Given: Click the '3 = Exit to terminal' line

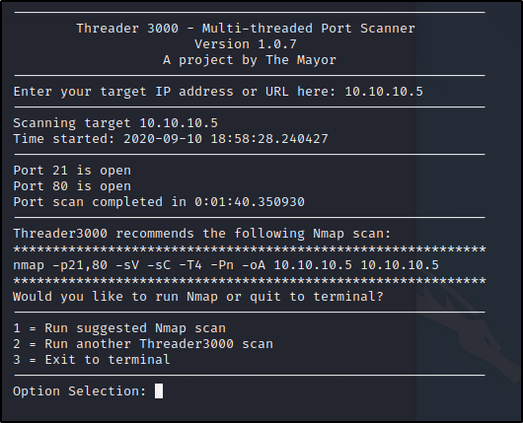Looking at the screenshot, I should click(92, 360).
